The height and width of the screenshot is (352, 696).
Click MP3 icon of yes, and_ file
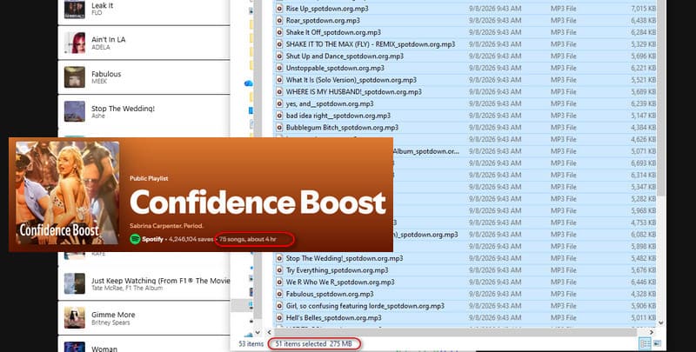[x=279, y=103]
